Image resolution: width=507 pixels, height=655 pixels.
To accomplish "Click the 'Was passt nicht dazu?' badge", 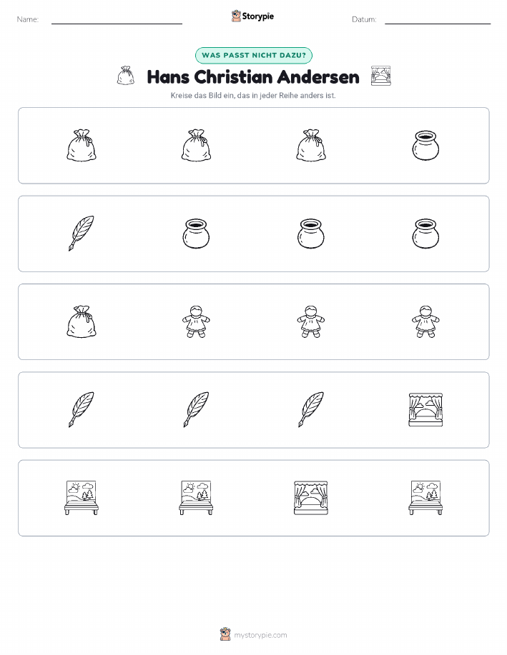I will click(253, 55).
